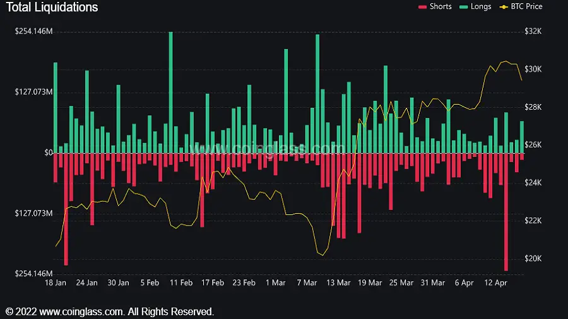Click the $32K price axis label
Viewport: 568px width, 319px height.
tap(533, 32)
